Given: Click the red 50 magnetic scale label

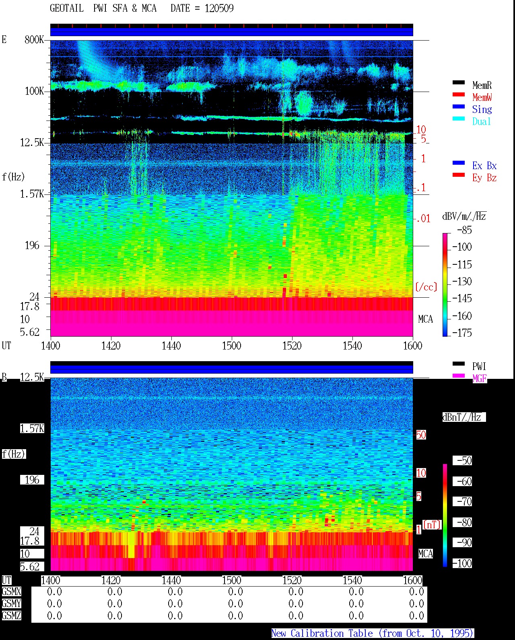Looking at the screenshot, I should coord(421,435).
